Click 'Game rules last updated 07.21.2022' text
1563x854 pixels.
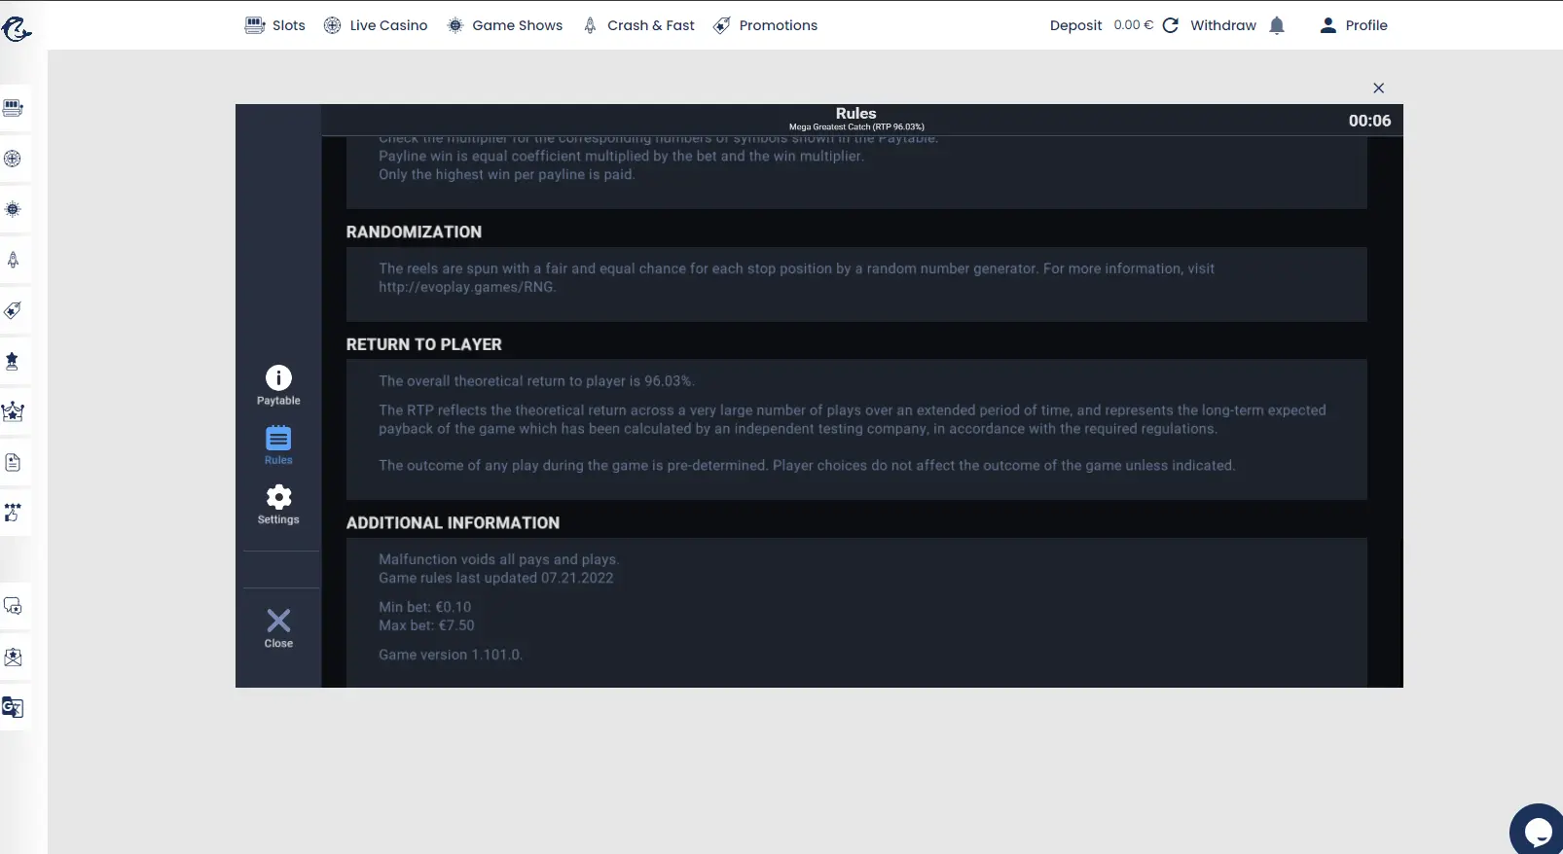point(496,578)
